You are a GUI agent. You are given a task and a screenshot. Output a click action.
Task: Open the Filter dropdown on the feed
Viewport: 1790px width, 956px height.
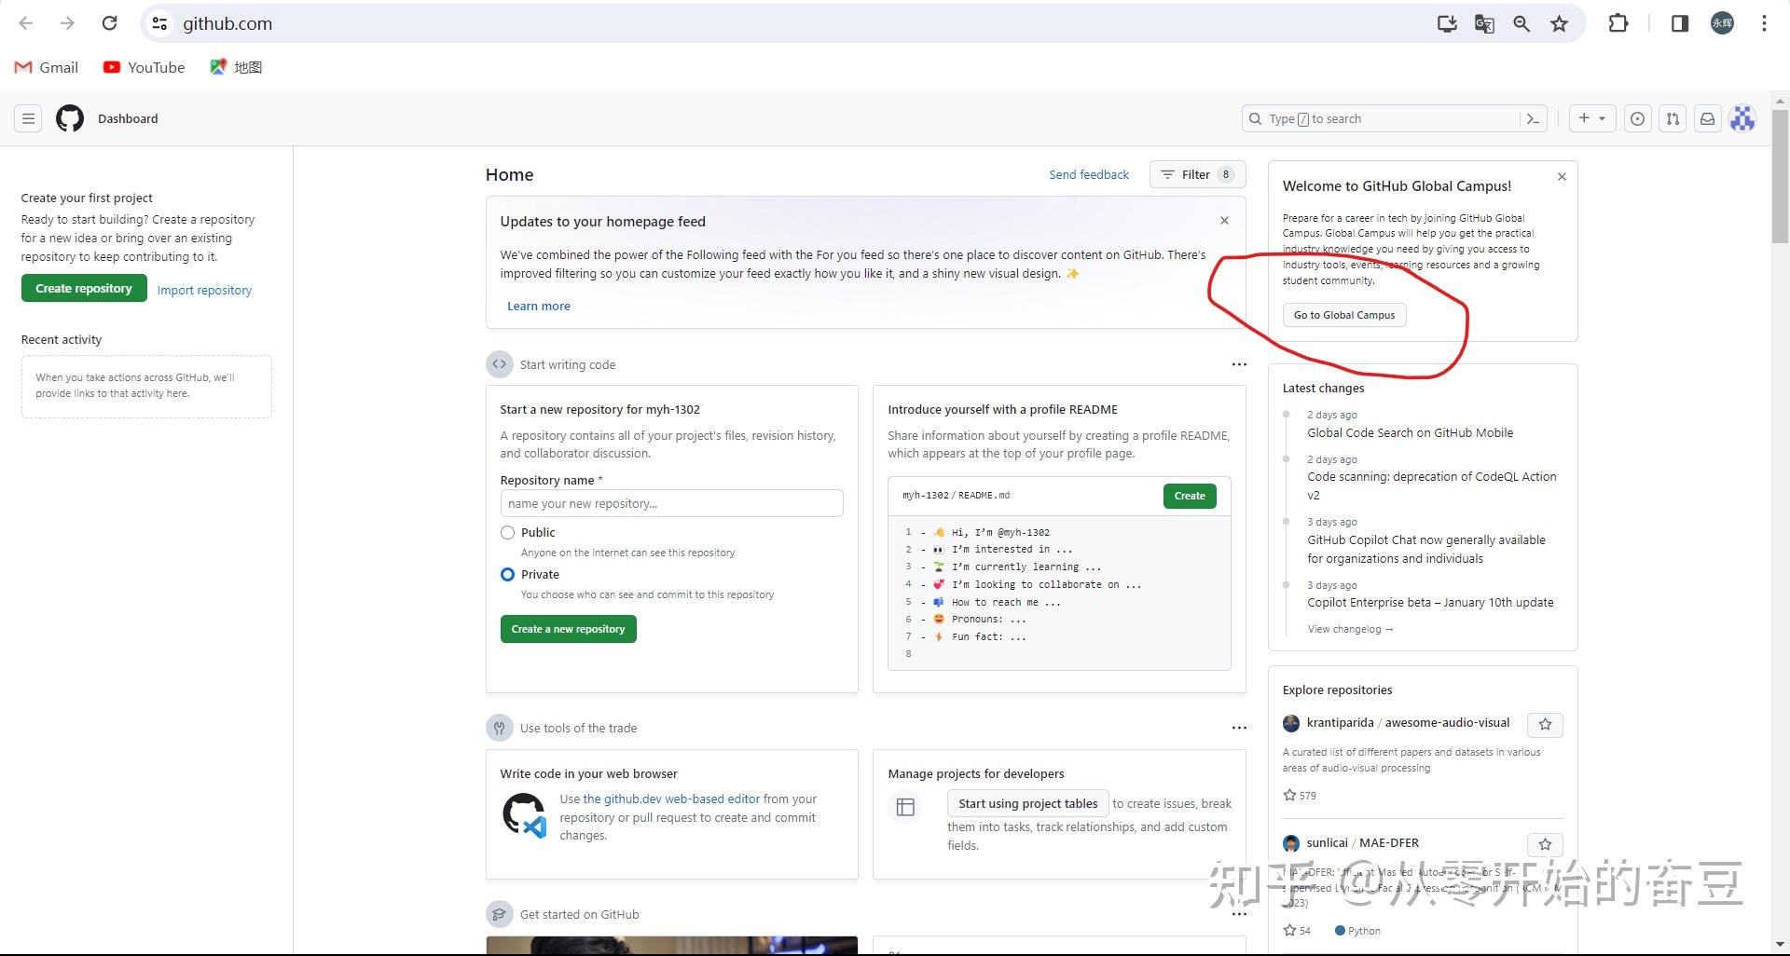coord(1196,174)
